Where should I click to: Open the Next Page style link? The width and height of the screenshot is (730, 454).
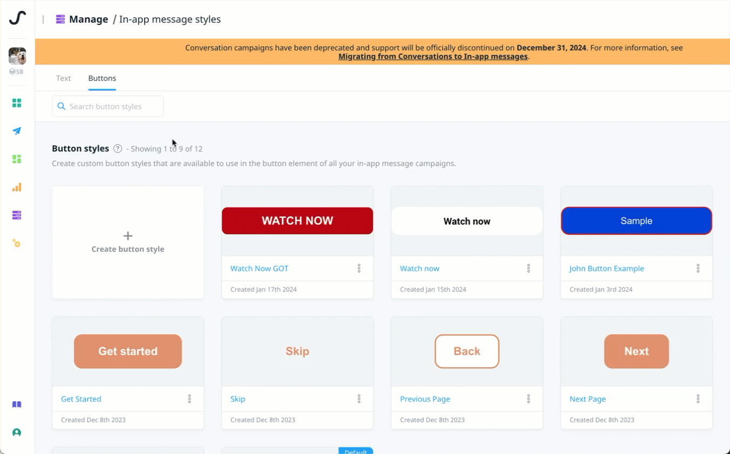click(587, 399)
